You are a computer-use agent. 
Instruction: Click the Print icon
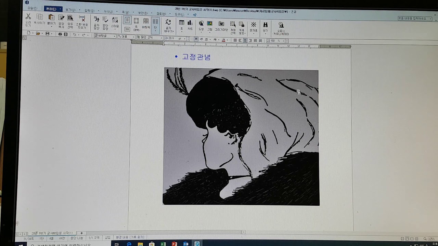click(60, 34)
